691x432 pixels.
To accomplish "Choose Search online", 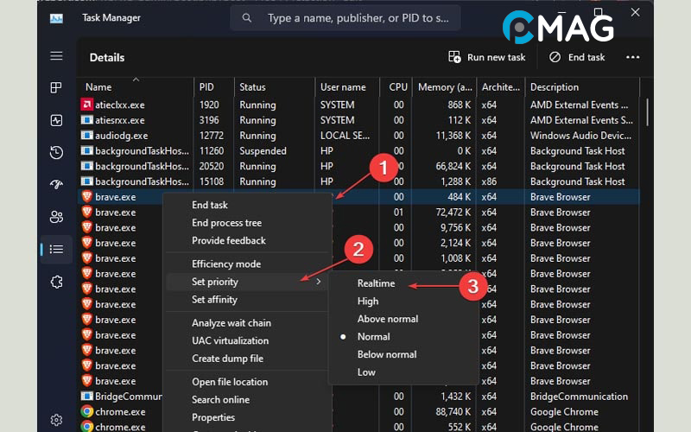I will (220, 399).
